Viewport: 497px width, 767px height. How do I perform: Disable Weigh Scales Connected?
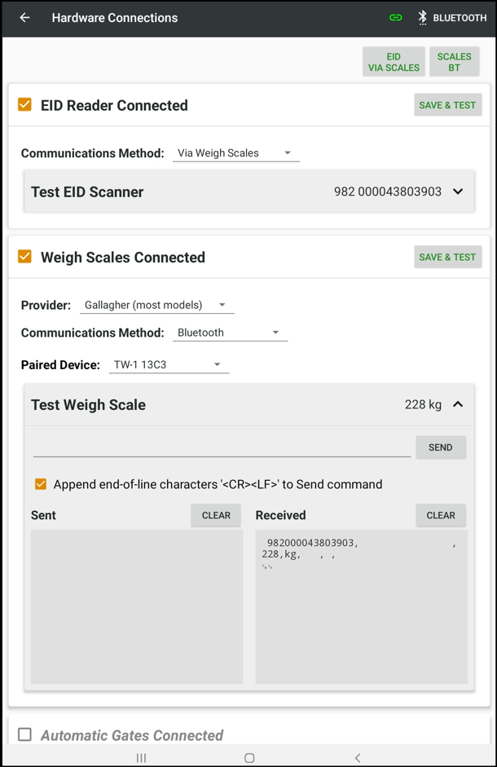(23, 257)
